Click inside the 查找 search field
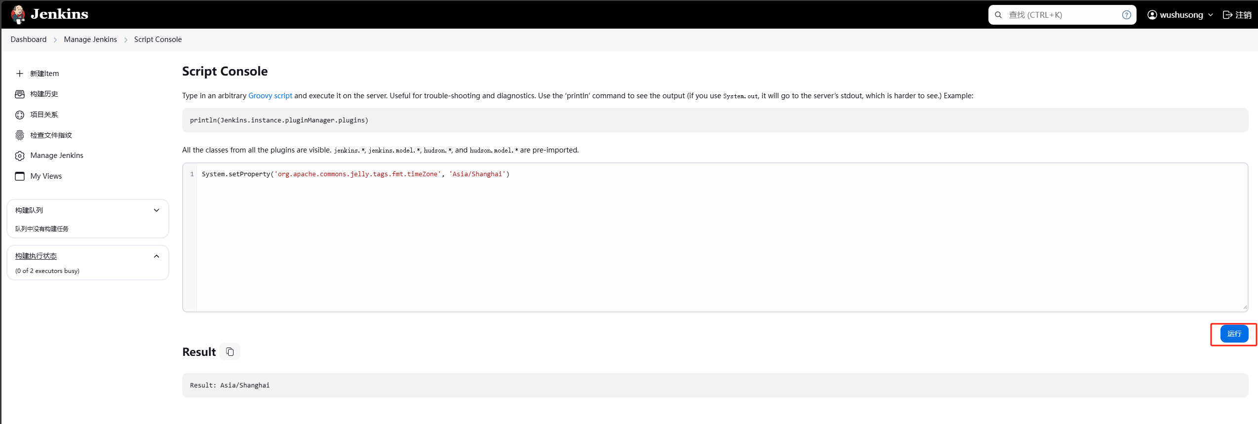This screenshot has height=424, width=1258. (1061, 15)
